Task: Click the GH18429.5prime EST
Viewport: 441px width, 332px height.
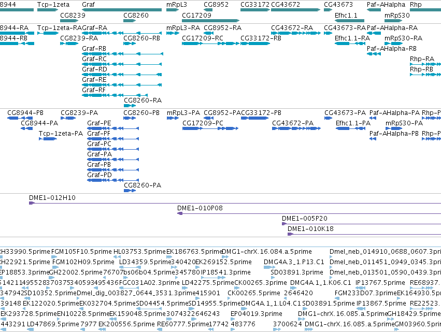Action: pos(390,320)
